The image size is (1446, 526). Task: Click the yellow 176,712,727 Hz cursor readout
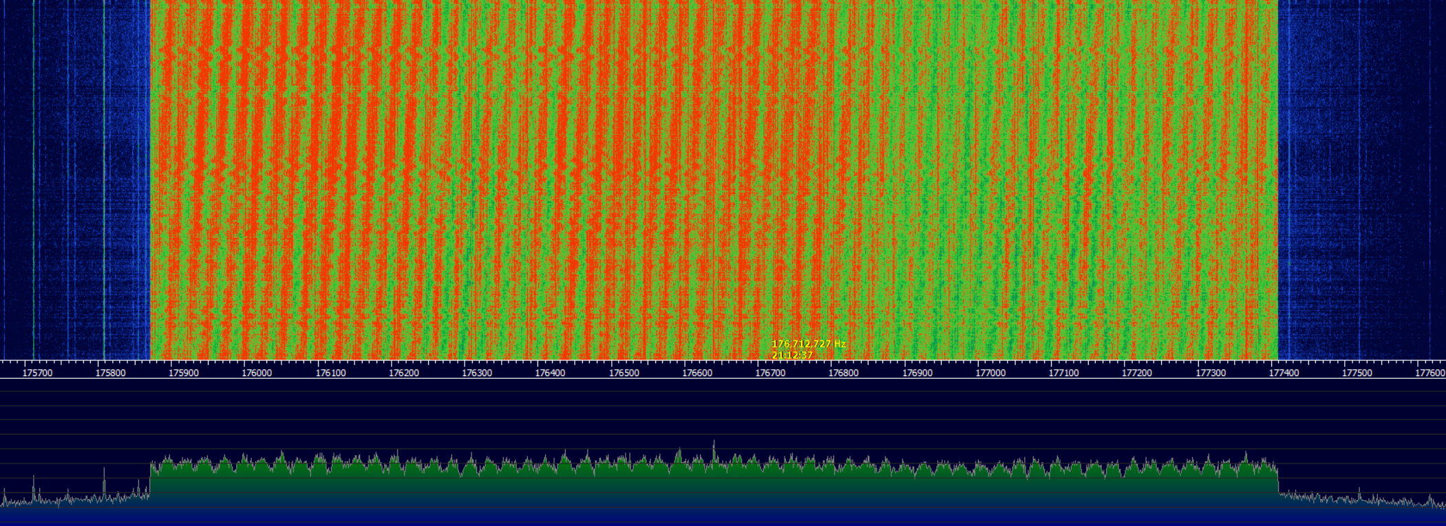[x=809, y=344]
